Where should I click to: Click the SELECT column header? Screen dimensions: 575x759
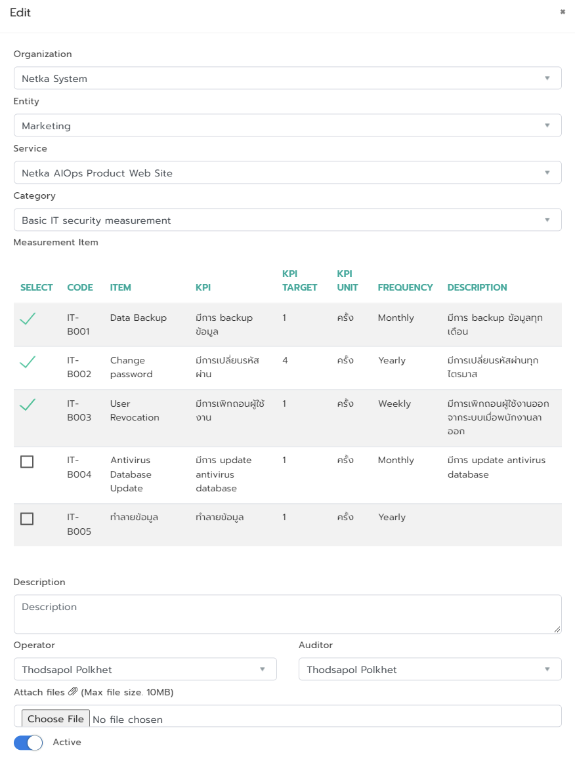(37, 287)
